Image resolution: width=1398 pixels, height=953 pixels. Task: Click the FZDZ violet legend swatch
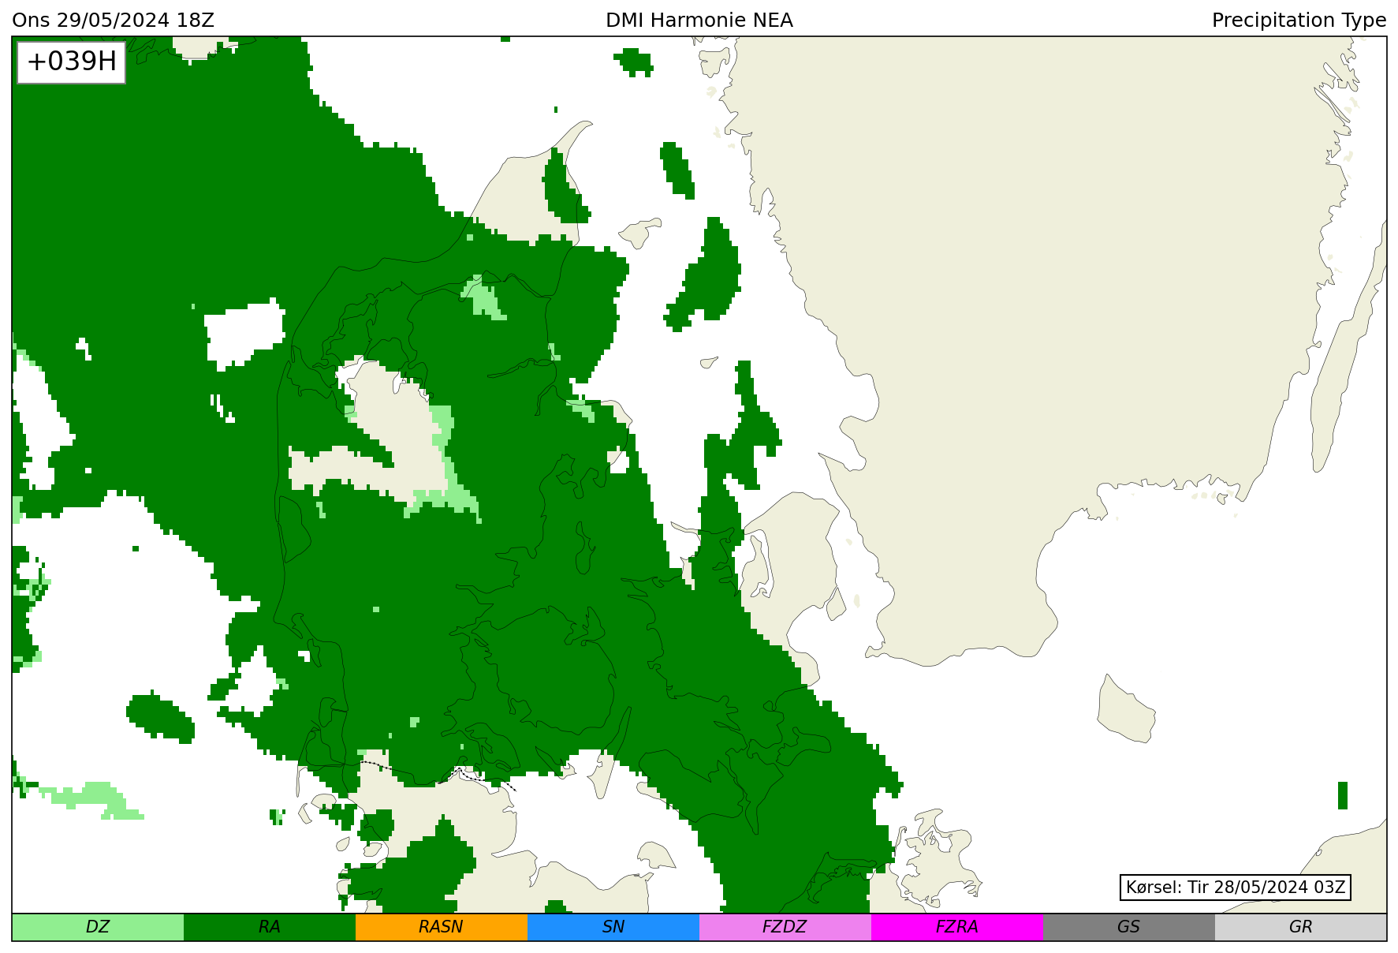(x=785, y=927)
